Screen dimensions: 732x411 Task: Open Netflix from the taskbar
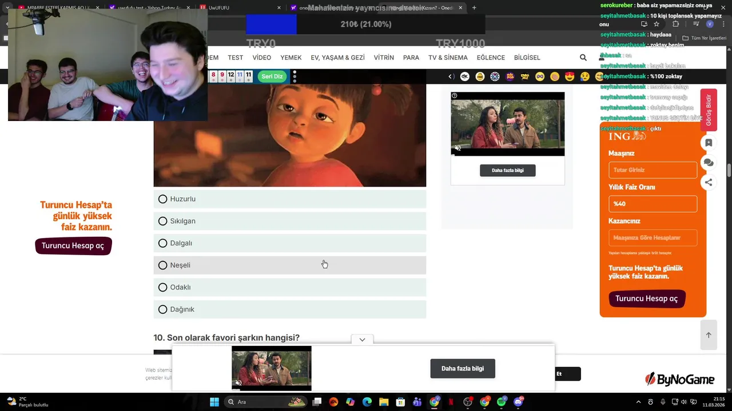[x=451, y=402]
